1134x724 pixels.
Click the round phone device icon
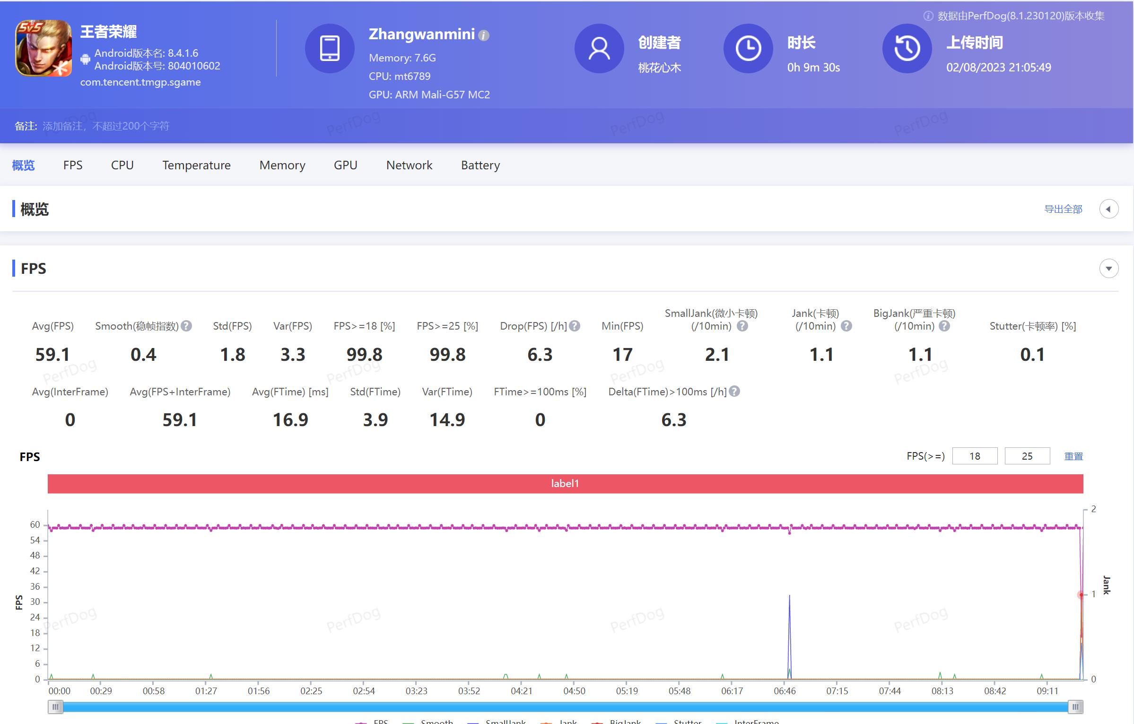[330, 48]
